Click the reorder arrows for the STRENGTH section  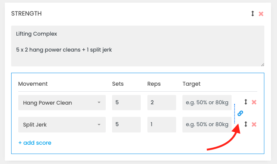253,14
